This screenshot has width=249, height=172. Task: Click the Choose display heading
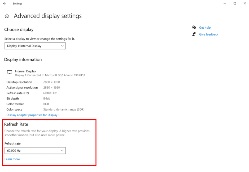[19, 29]
